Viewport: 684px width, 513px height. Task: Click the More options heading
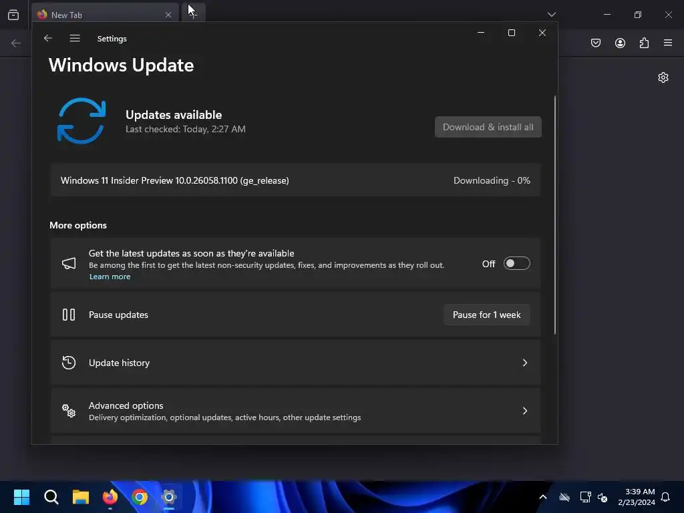pyautogui.click(x=78, y=225)
